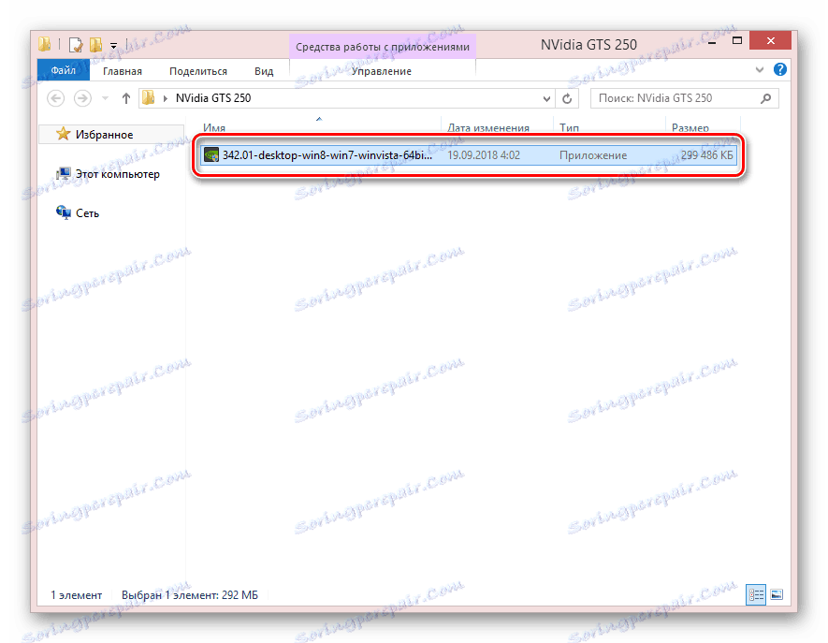Click the date 19.09.2018 4:02
Viewport: 828px width, 643px height.
[x=484, y=155]
